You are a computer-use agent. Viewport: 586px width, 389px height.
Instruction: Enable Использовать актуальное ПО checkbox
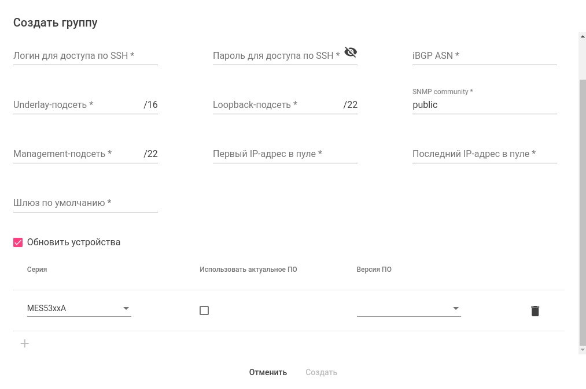(x=204, y=311)
